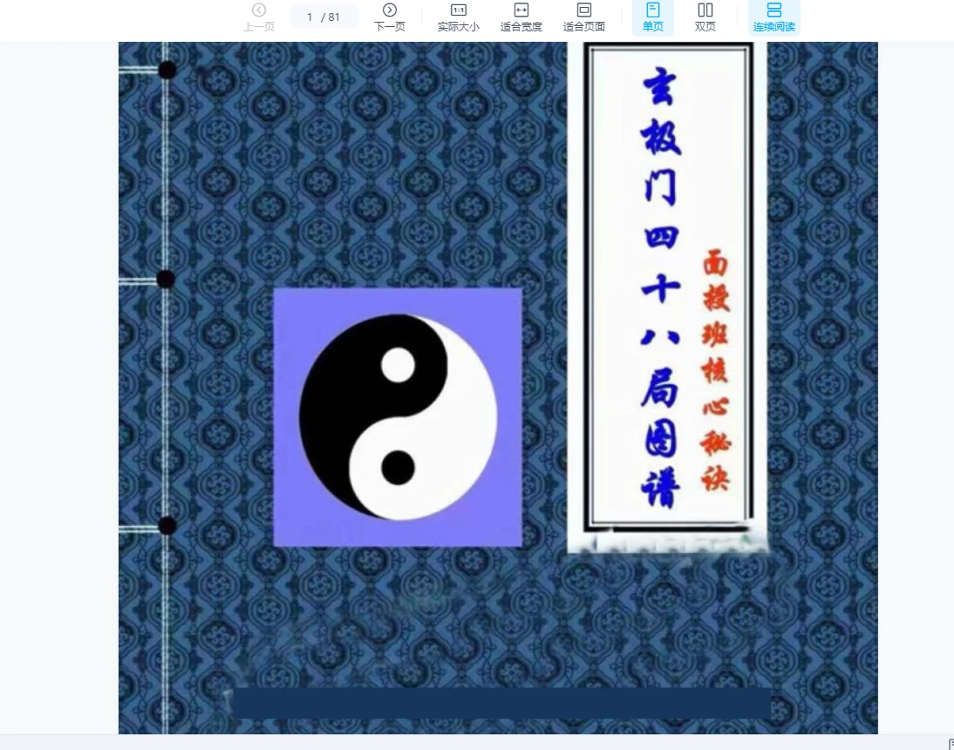Open the partially visible bottom-right corner icon
Viewport: 954px width, 750px height.
coord(950,744)
